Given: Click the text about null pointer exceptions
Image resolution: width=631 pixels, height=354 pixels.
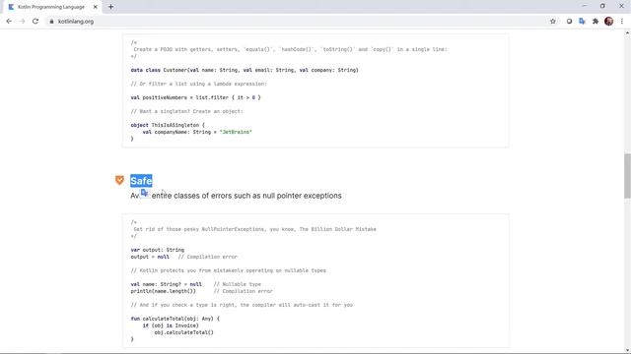Looking at the screenshot, I should (236, 196).
